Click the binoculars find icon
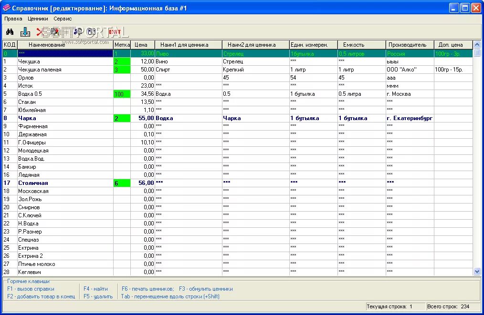This screenshot has height=315, width=484. tap(10, 32)
